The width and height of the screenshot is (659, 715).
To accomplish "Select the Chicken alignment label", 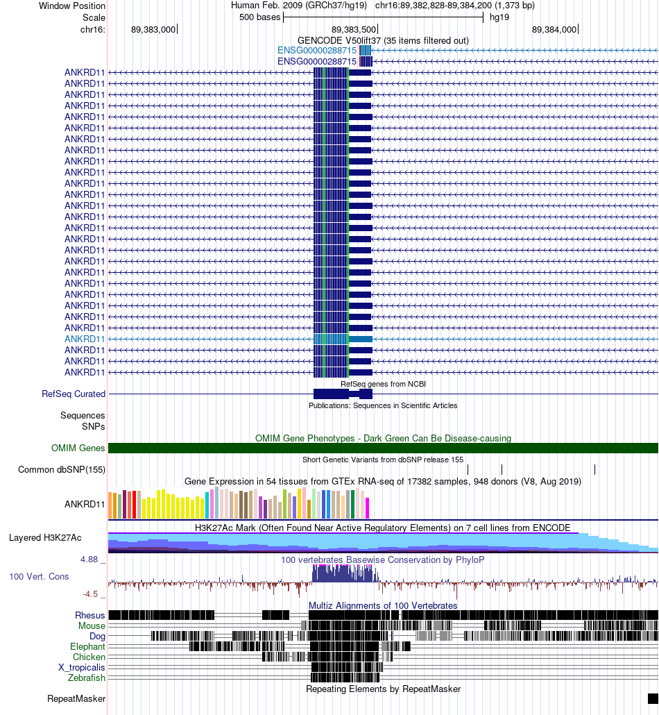I will point(89,657).
